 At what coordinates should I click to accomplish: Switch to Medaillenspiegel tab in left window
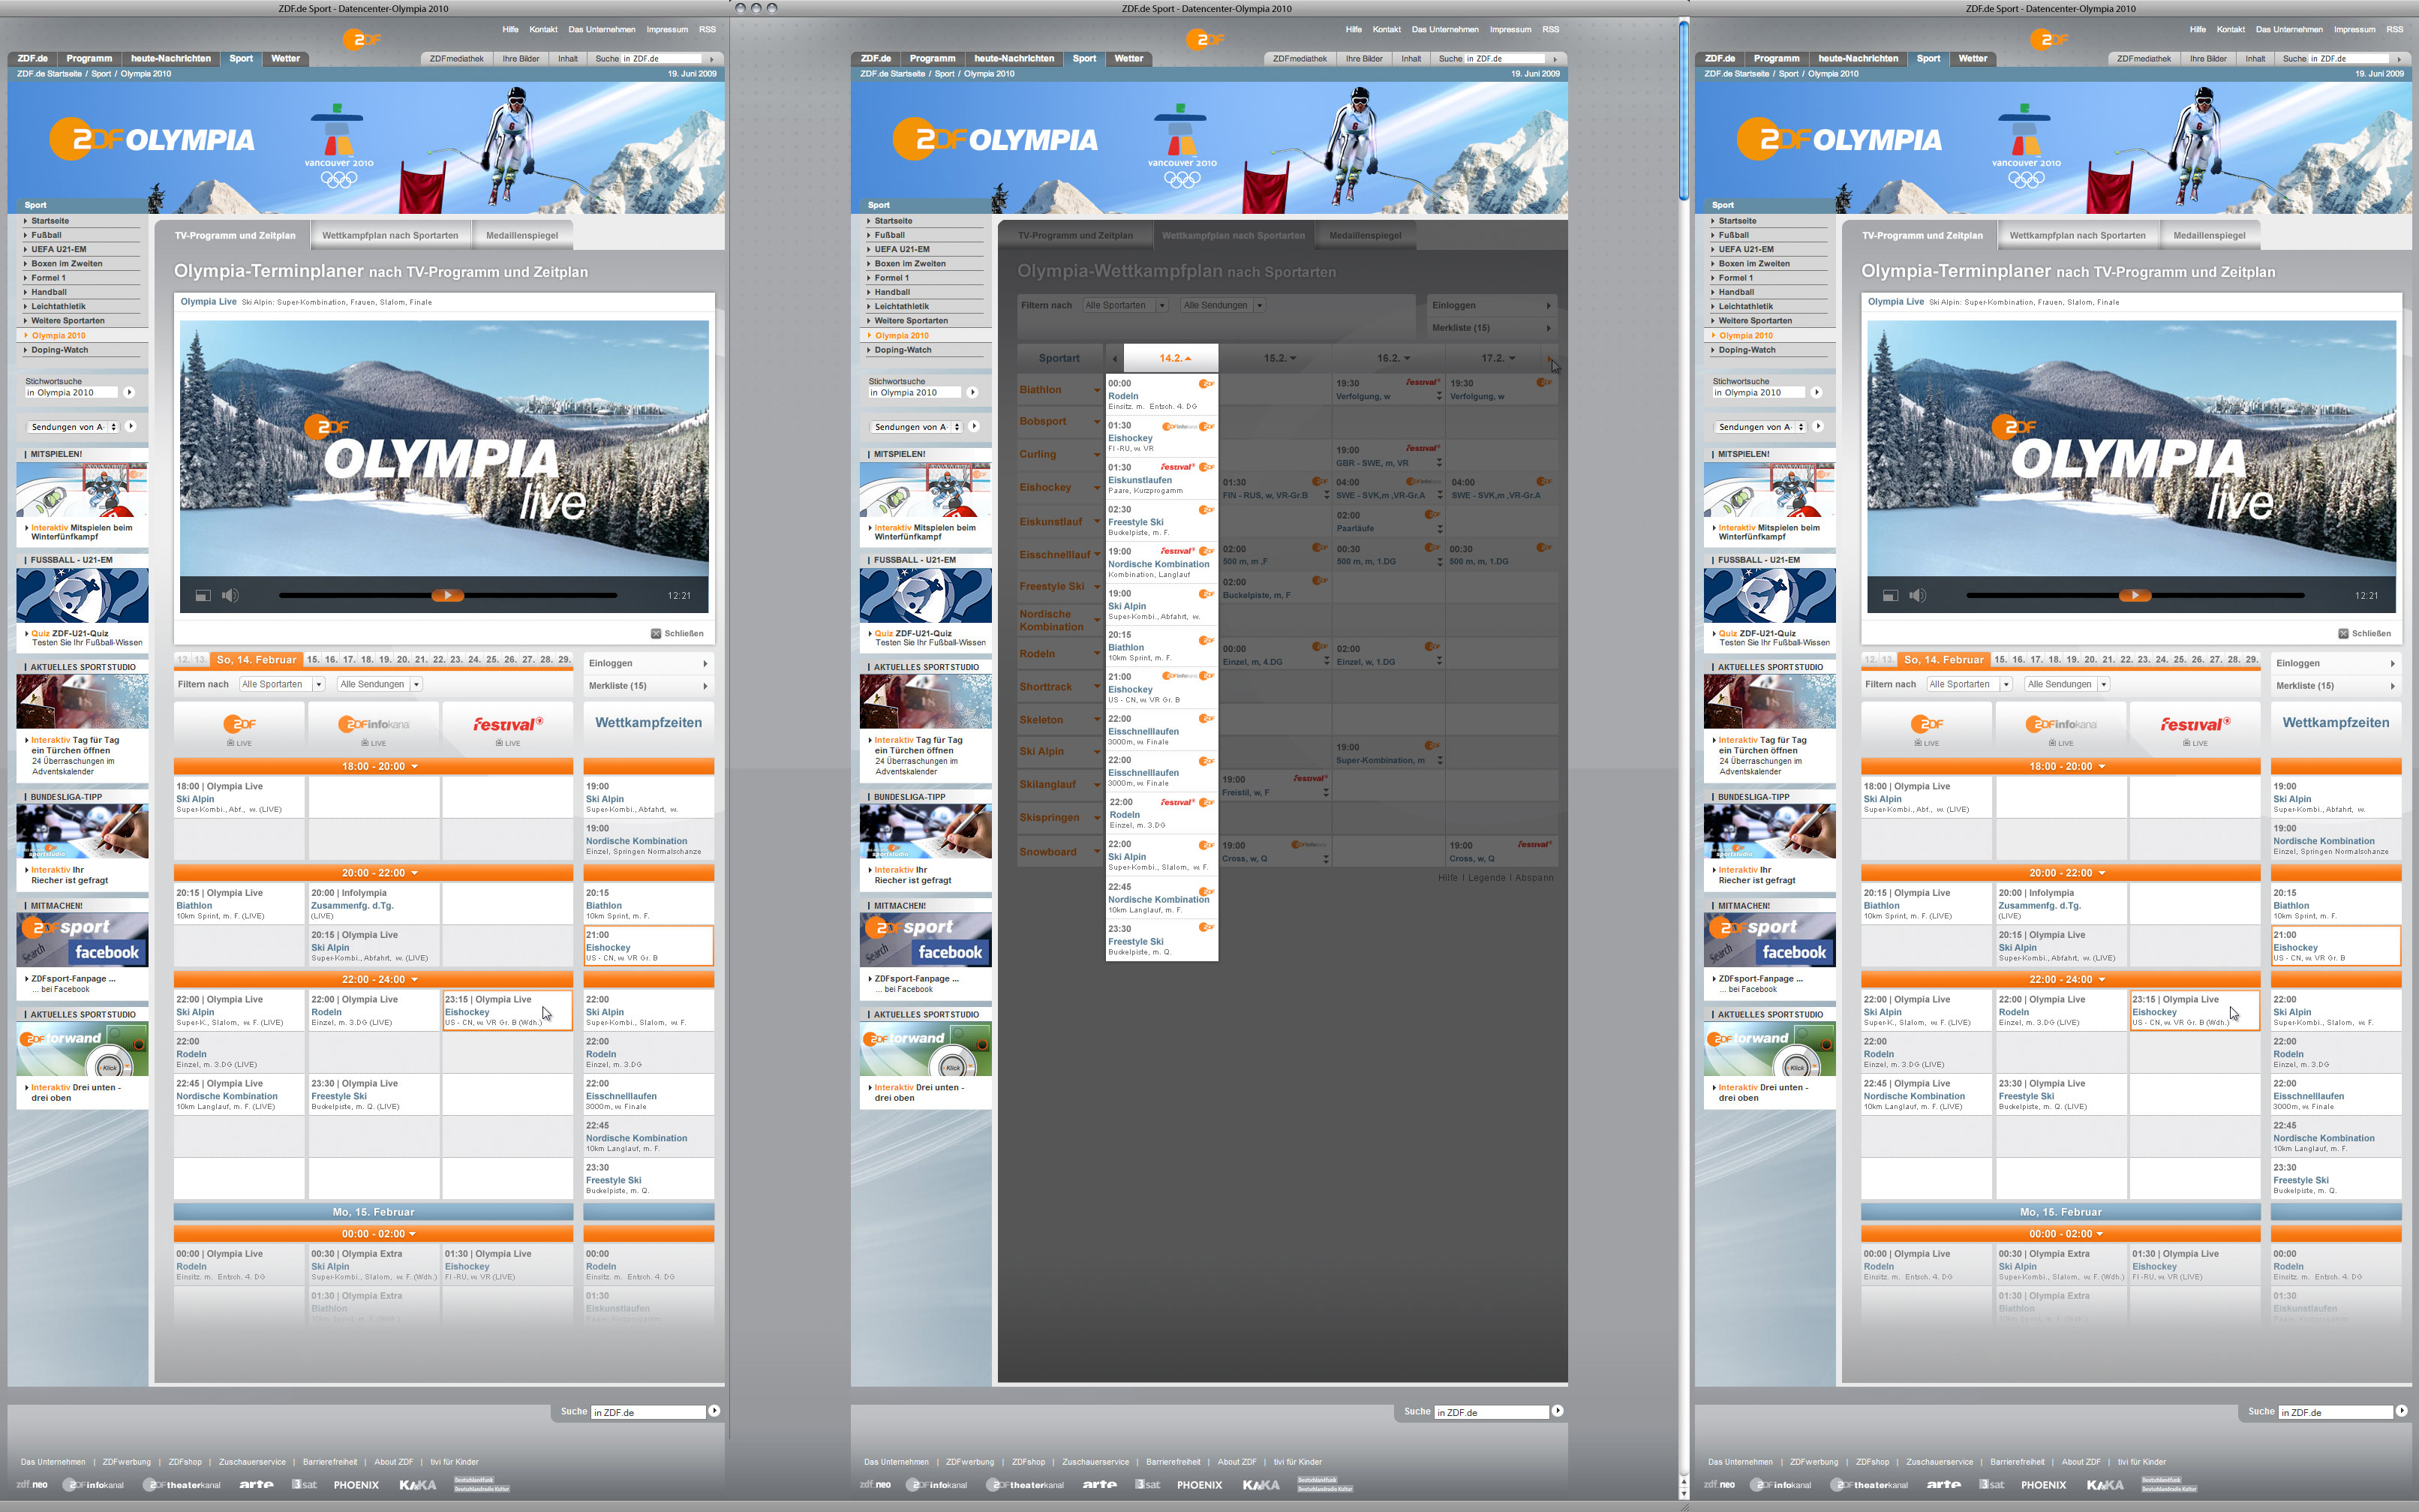[x=521, y=236]
